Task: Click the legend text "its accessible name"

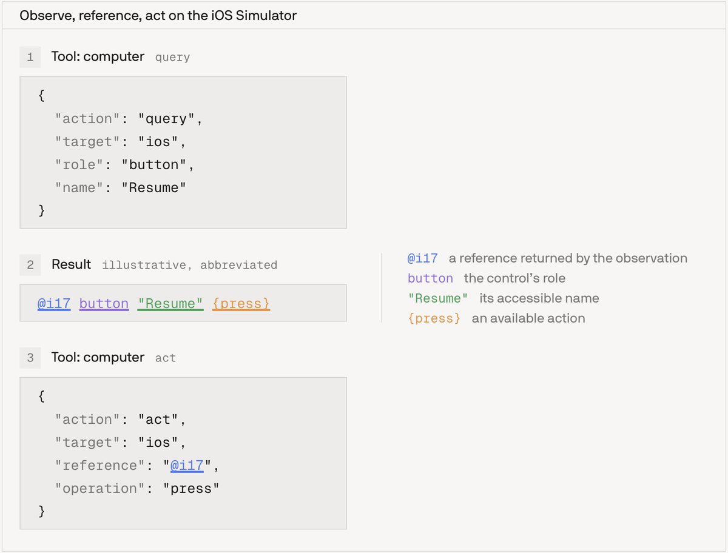Action: 539,298
